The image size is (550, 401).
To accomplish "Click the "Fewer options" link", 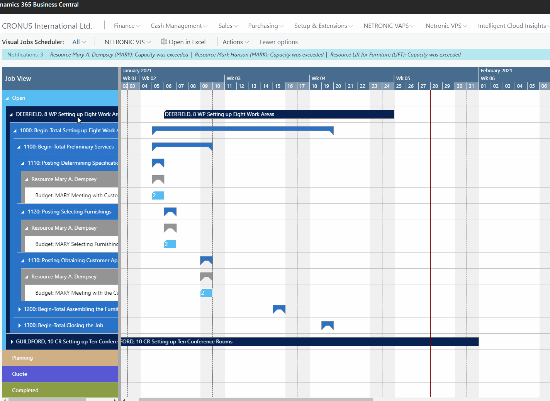I will tap(278, 41).
